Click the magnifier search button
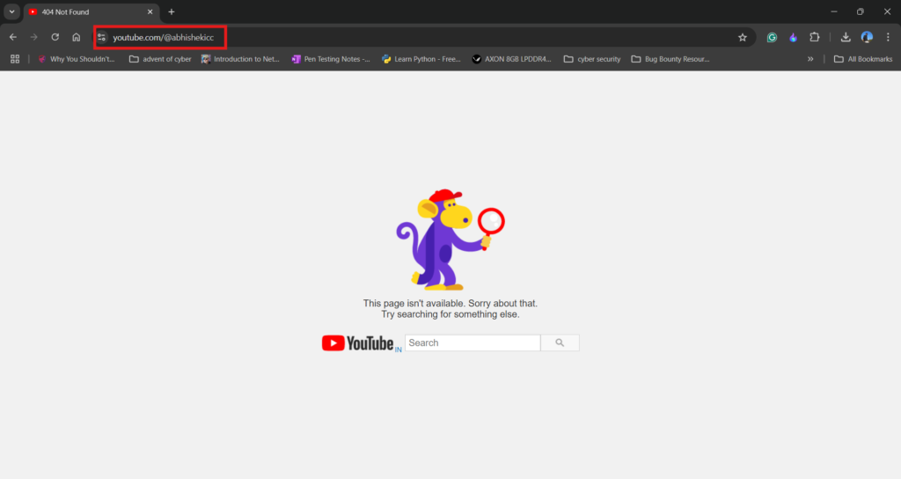This screenshot has height=479, width=901. click(560, 343)
